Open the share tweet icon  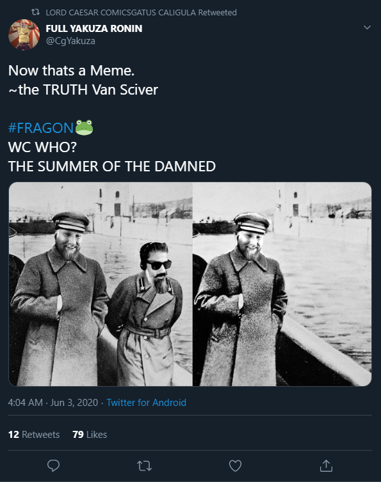326,466
